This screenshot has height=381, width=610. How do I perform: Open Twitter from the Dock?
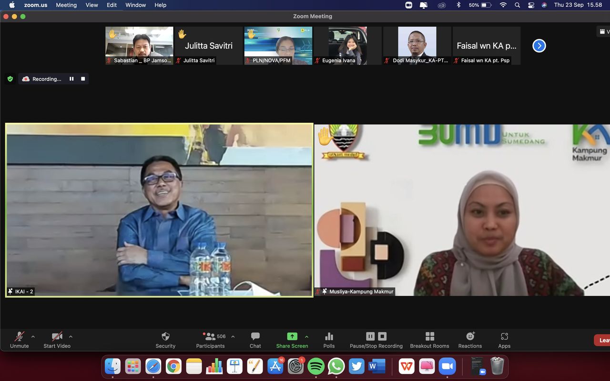(356, 366)
